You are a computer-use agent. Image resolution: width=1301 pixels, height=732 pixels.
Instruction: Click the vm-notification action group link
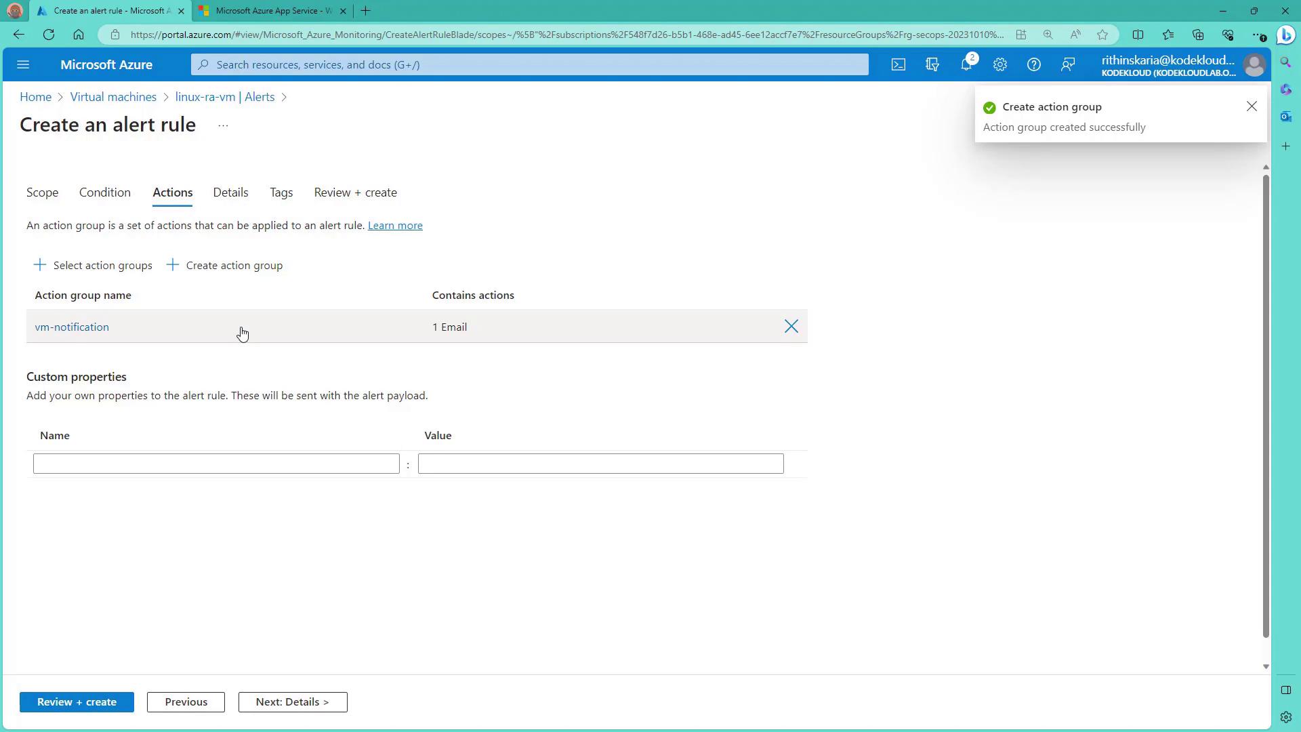click(x=72, y=327)
